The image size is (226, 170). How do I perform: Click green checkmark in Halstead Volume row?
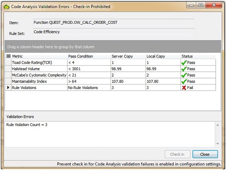point(184,69)
